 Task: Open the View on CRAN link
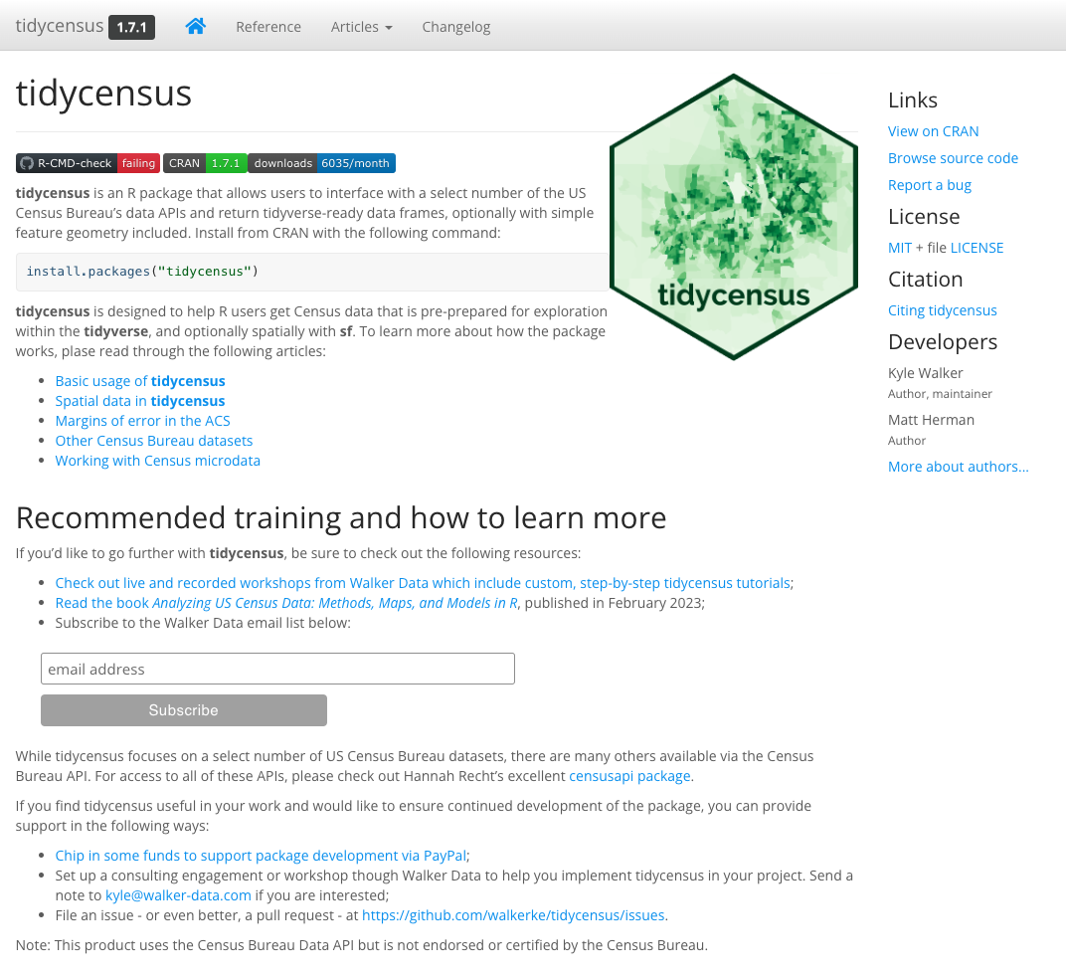tap(933, 131)
